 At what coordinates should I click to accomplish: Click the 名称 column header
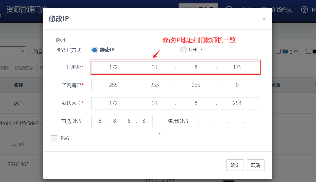pyautogui.click(x=18, y=85)
